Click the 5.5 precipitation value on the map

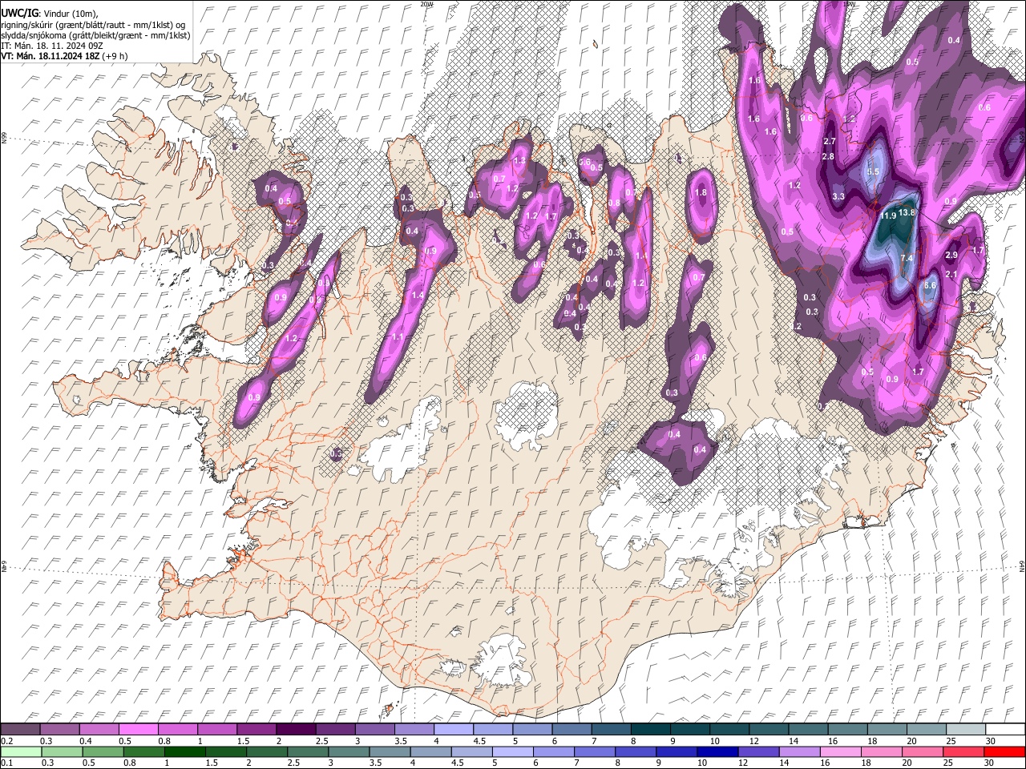point(874,172)
